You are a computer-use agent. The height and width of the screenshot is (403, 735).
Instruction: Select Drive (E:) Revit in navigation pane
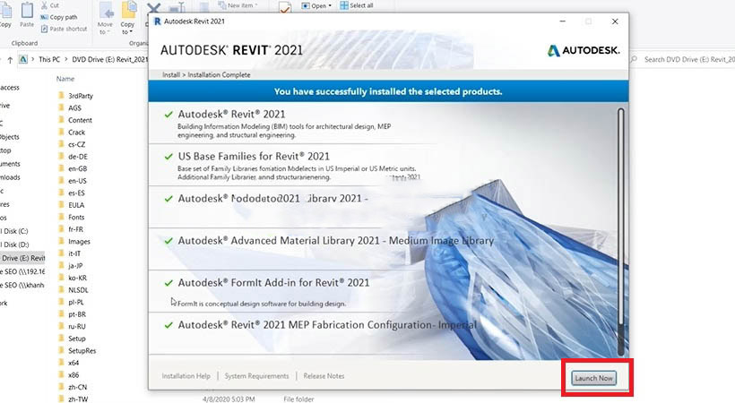[x=22, y=258]
